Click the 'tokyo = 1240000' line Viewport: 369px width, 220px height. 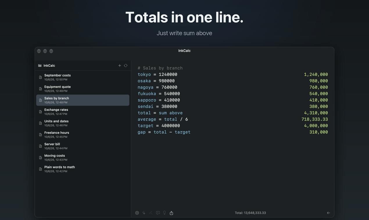tap(157, 74)
